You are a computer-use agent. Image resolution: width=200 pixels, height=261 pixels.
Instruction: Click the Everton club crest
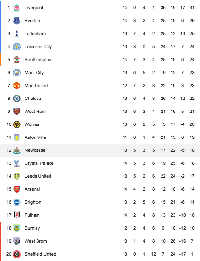pos(17,21)
